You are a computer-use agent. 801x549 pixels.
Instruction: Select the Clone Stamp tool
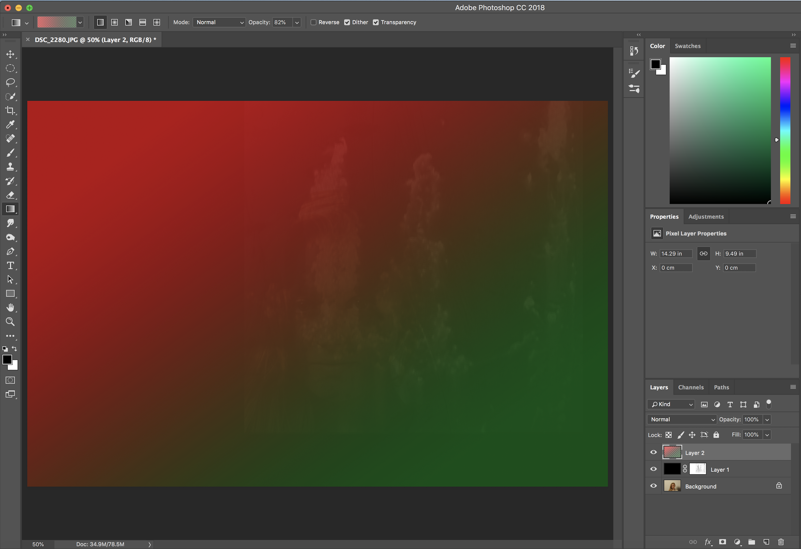[x=10, y=167]
